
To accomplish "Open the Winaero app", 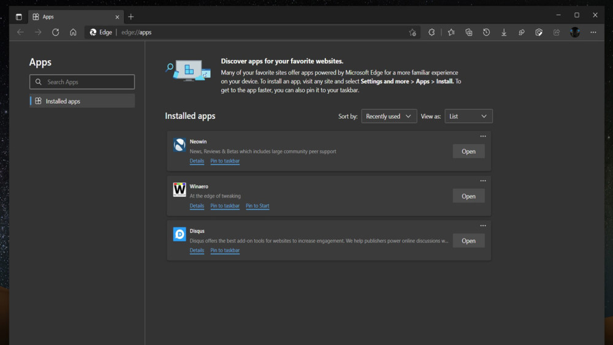I will pos(468,196).
